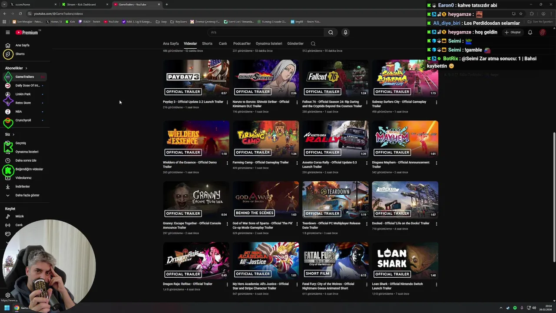Viewport: 556px width, 313px height.
Task: Open options menu for Payday 3 video
Action: (227, 103)
